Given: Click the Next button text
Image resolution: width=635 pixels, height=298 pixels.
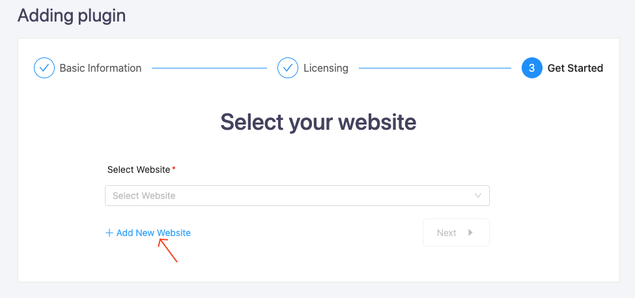Looking at the screenshot, I should (447, 233).
